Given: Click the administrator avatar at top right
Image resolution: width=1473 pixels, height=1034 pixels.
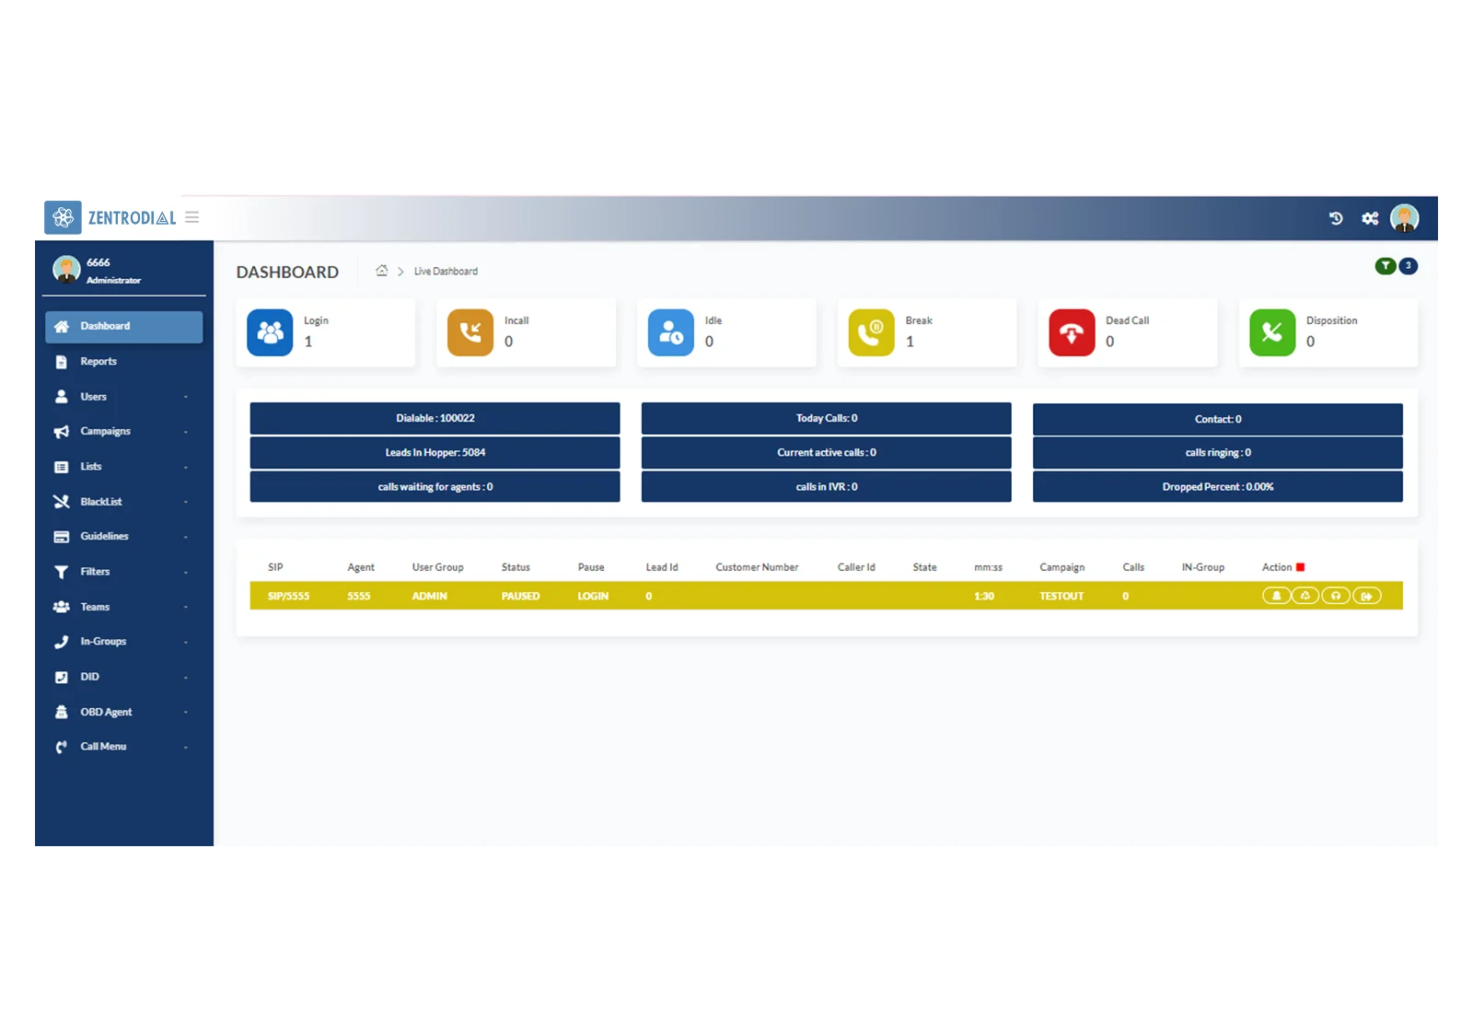Looking at the screenshot, I should tap(1404, 217).
